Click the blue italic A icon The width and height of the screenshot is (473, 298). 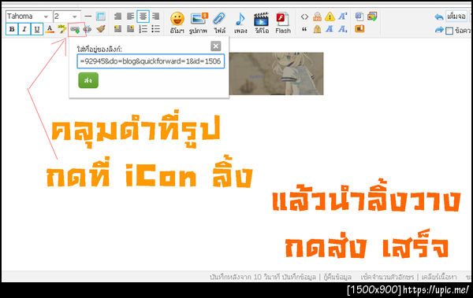[x=330, y=29]
